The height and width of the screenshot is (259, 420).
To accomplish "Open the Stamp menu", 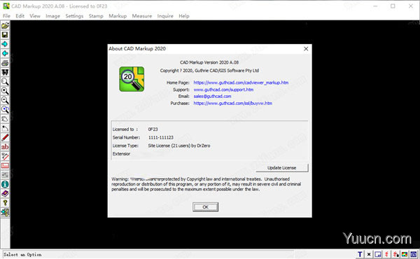I will 96,16.
